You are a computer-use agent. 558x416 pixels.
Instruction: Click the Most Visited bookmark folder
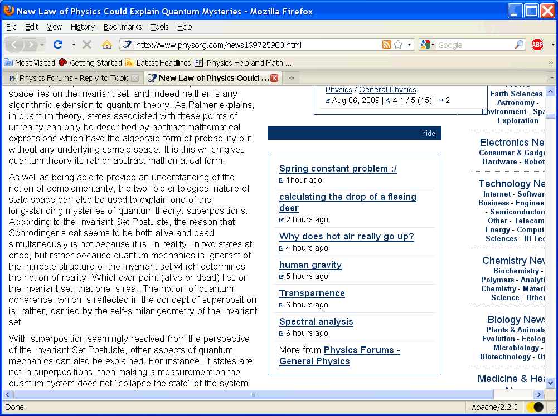[x=30, y=63]
